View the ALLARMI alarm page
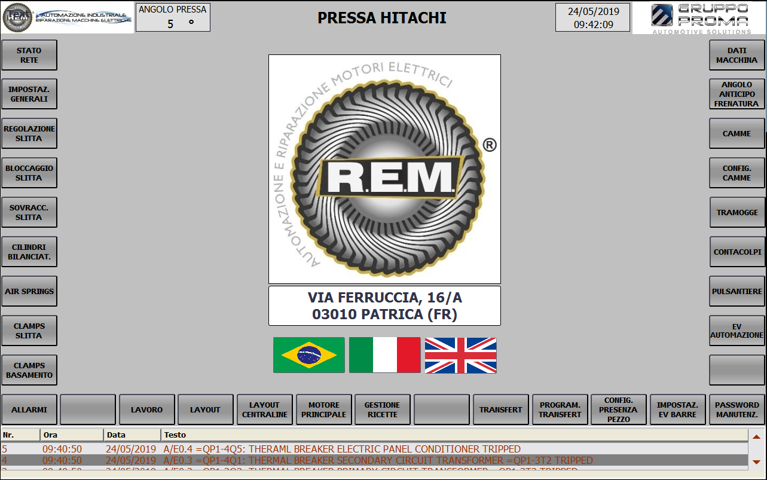 pos(29,410)
